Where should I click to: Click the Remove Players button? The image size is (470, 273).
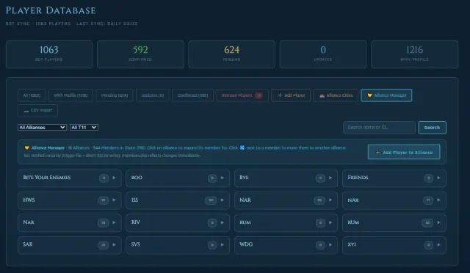242,95
